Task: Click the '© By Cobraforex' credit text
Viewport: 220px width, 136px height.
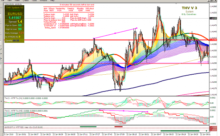Action: coord(189,14)
